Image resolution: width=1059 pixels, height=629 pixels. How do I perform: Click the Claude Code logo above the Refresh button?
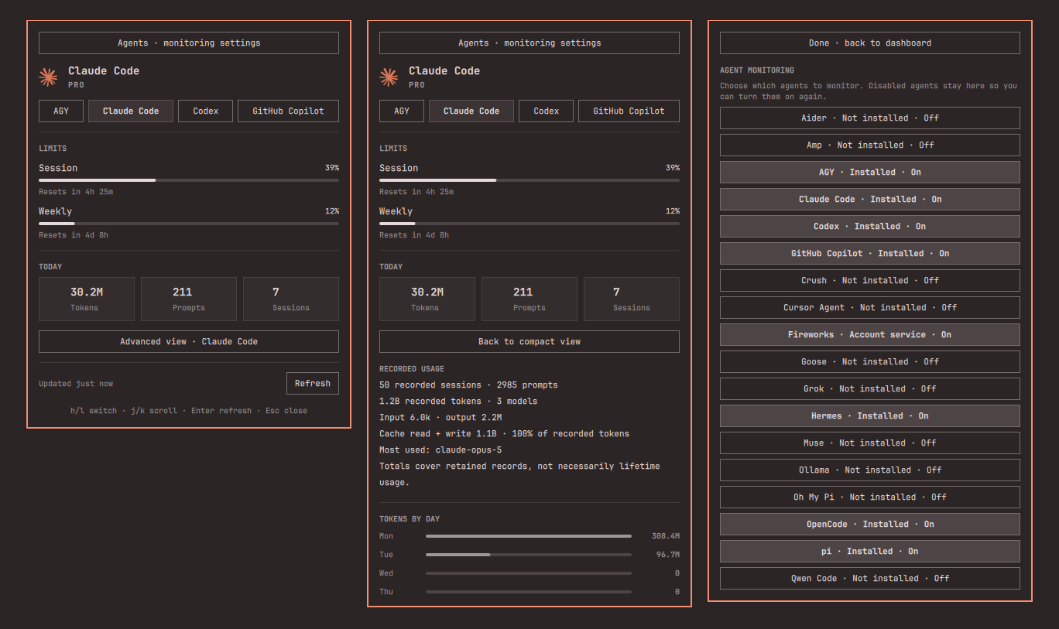coord(49,77)
